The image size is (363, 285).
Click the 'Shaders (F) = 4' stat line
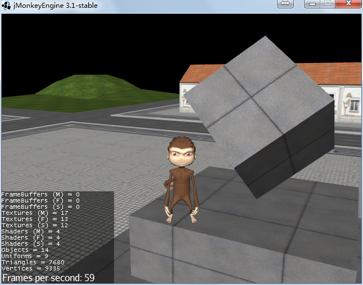30,238
